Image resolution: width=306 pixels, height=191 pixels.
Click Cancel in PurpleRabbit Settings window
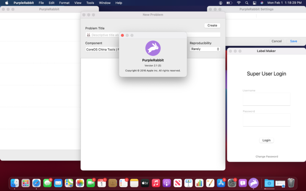[276, 41]
